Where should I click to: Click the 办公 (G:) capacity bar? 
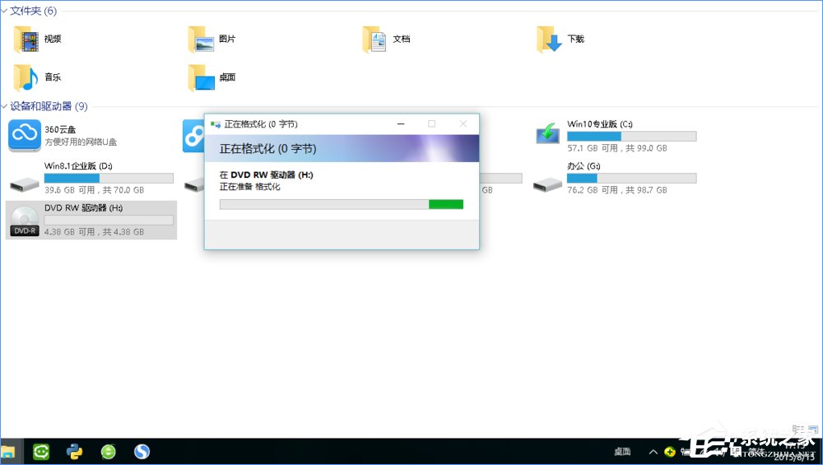point(631,179)
